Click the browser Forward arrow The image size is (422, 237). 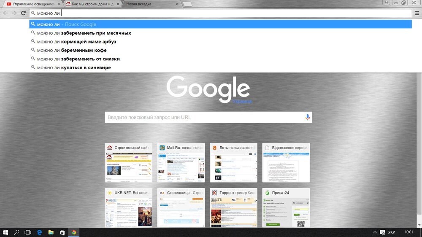tap(14, 13)
